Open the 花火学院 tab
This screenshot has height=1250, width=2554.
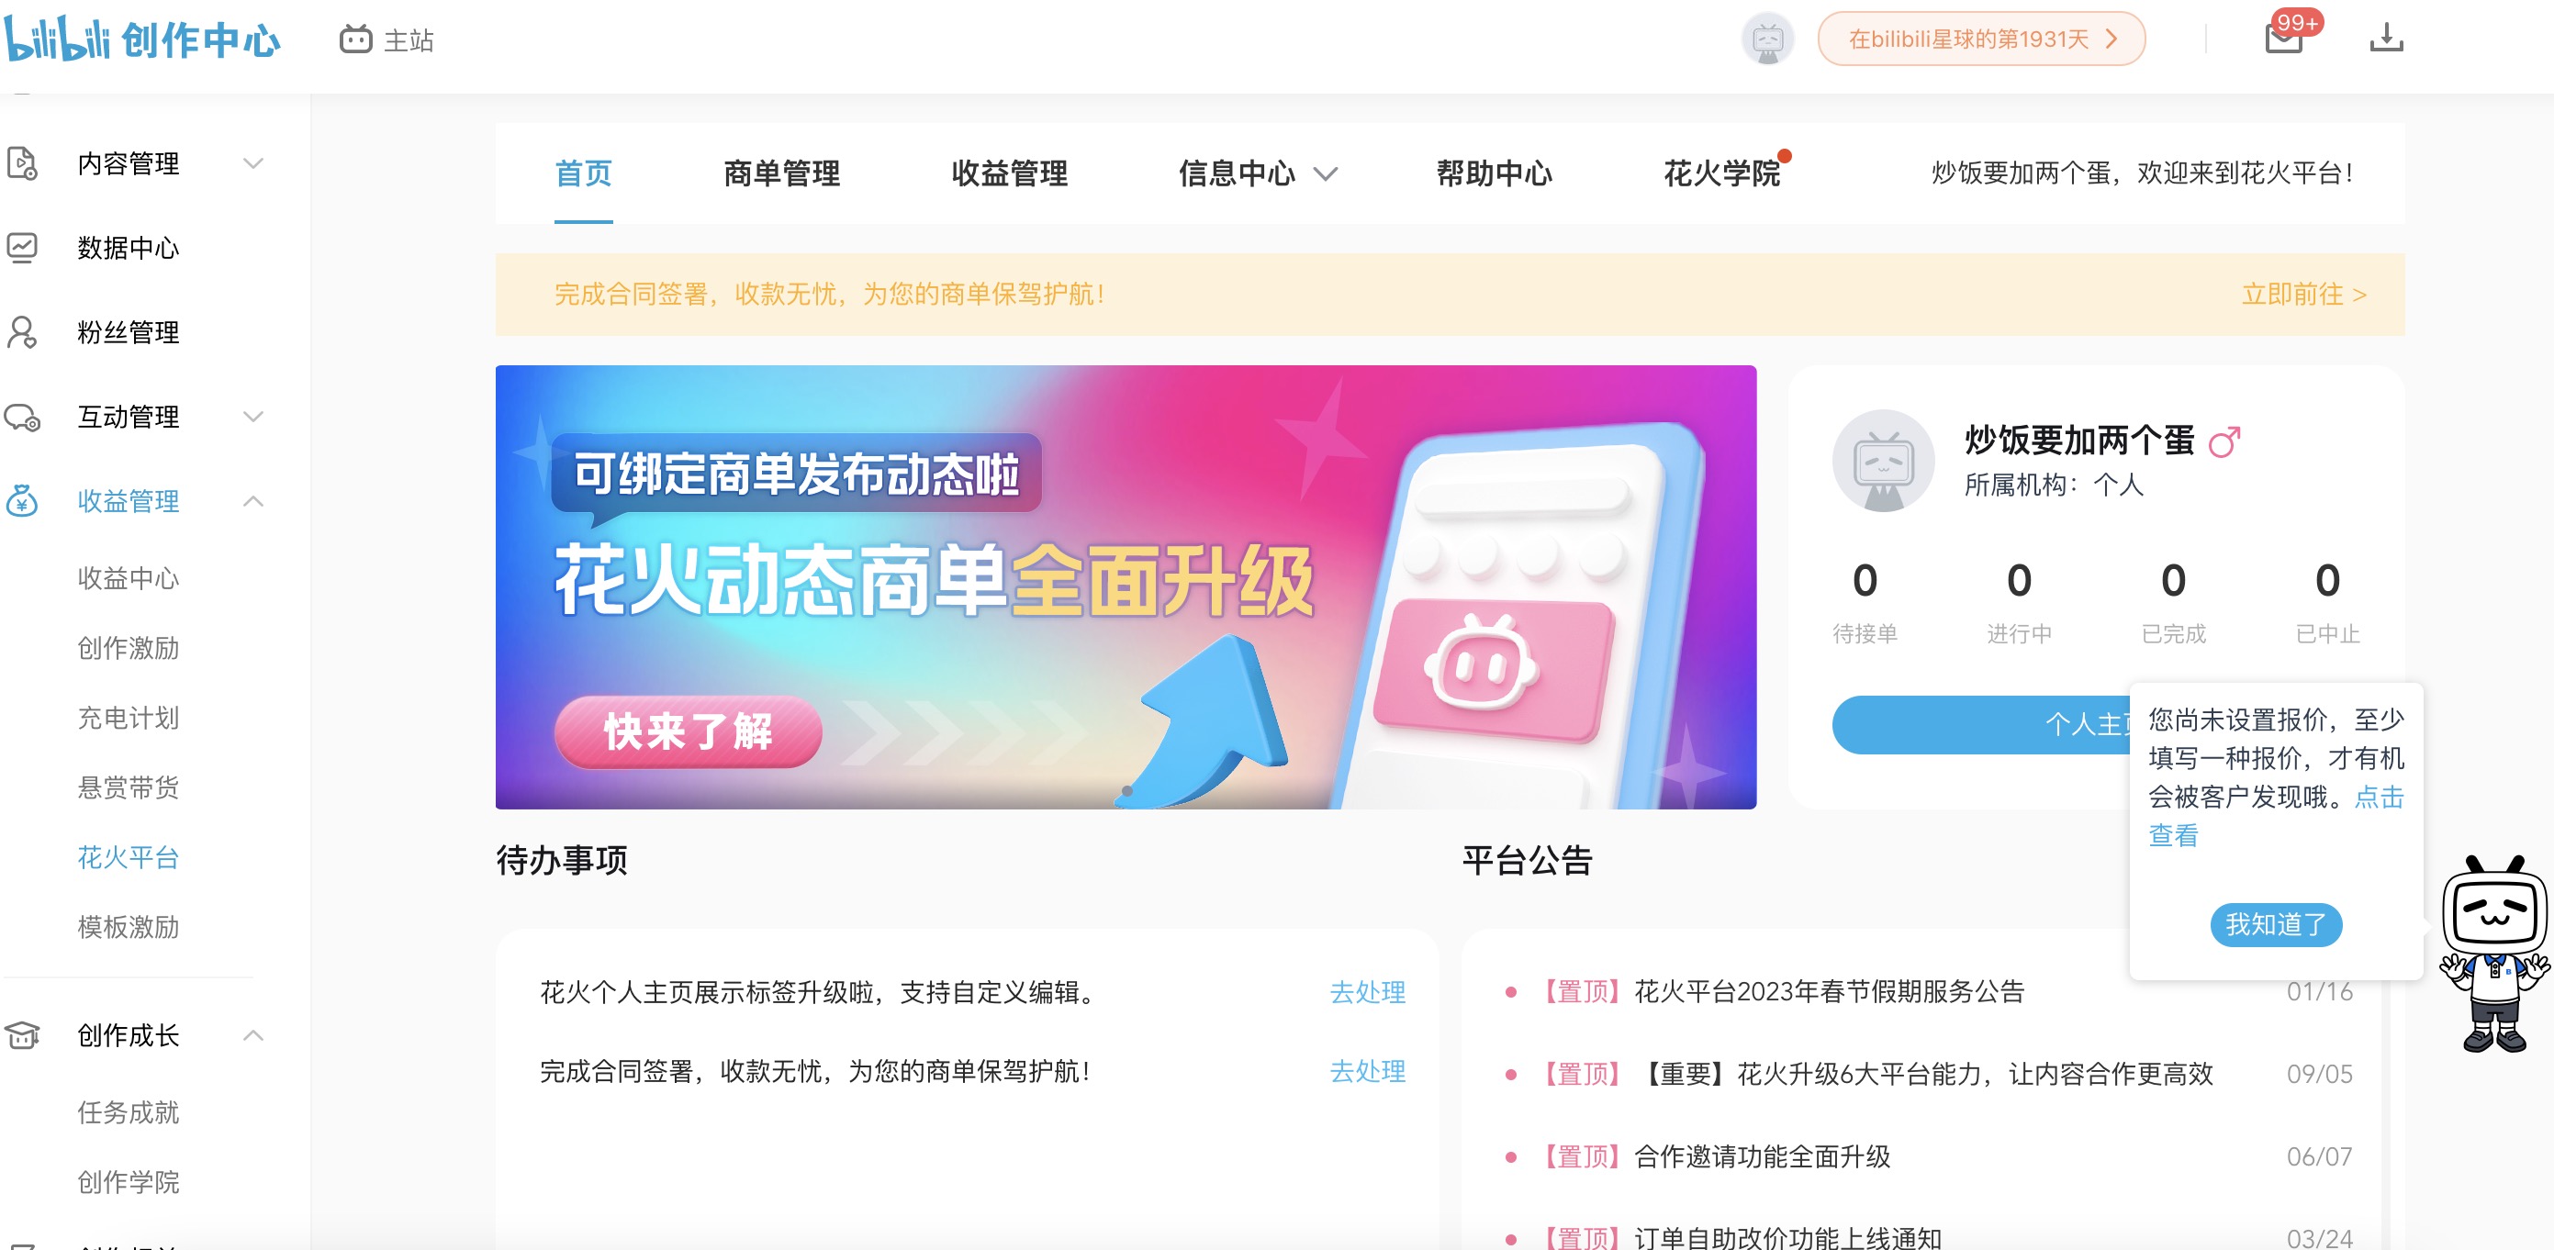1722,173
